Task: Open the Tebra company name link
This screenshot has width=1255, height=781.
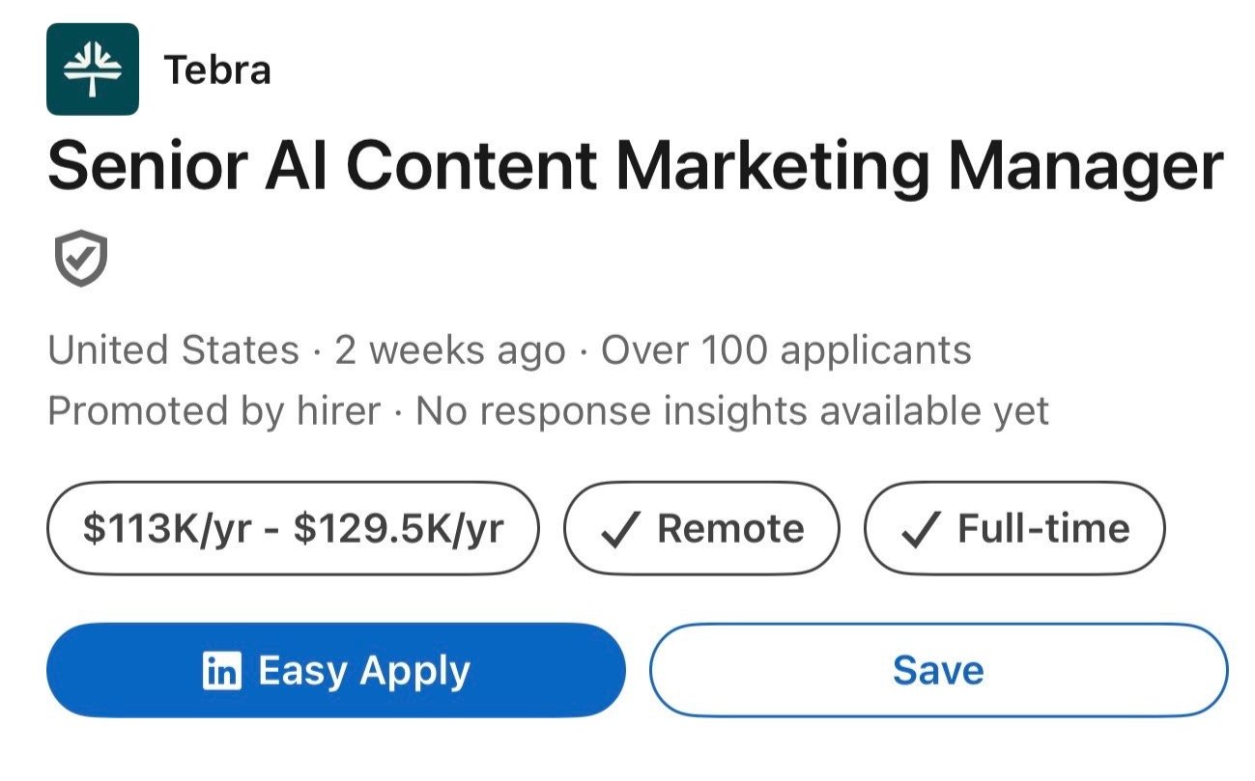Action: point(217,70)
